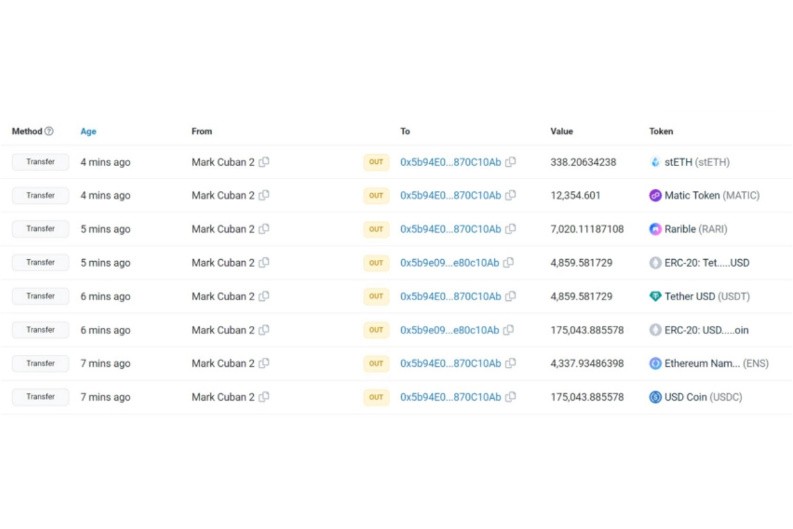Select the value 338.20634238
Screen dimensions: 793x529
coord(583,162)
